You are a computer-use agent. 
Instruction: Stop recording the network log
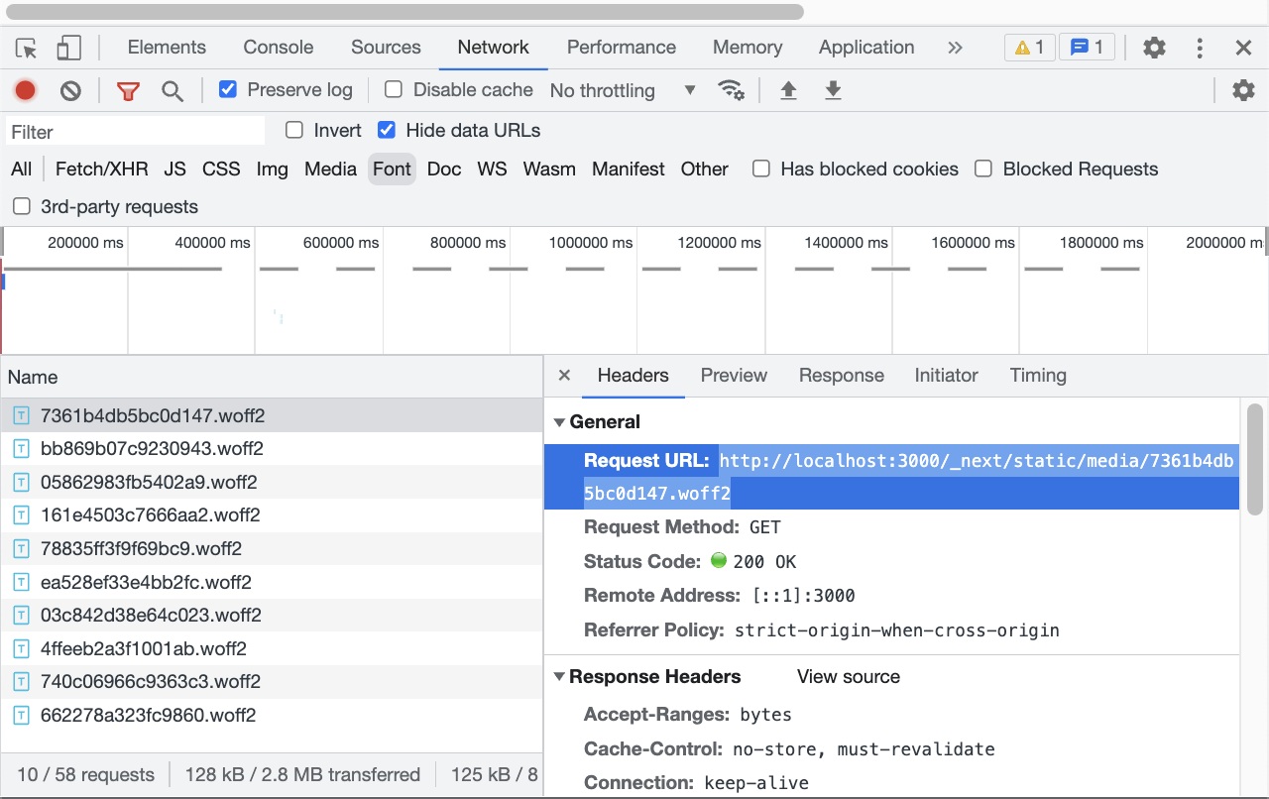(26, 90)
